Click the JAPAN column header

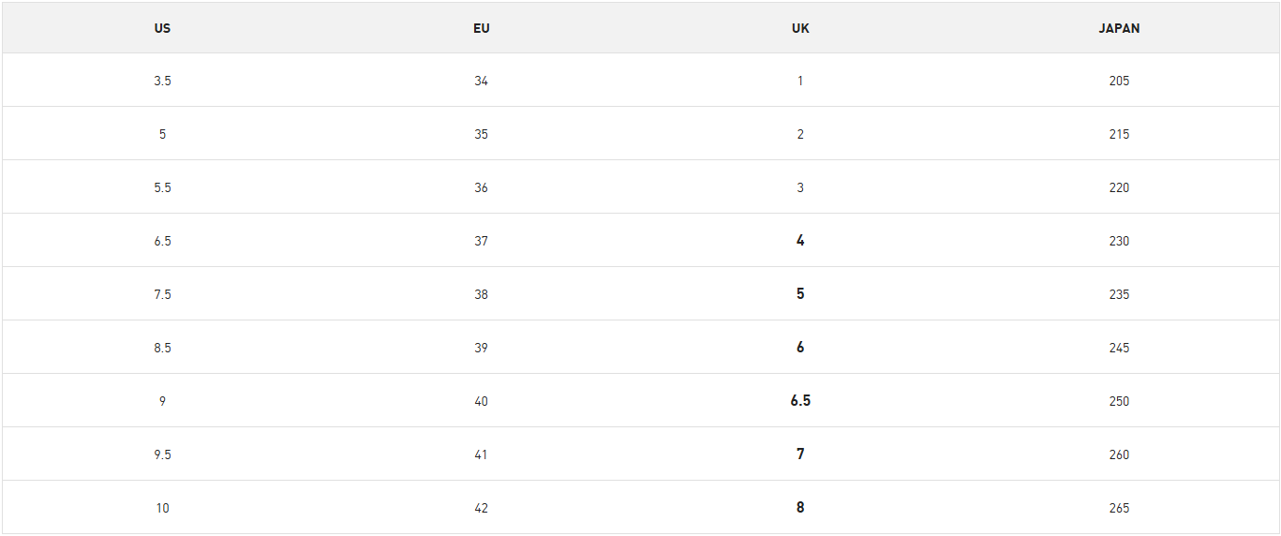tap(1119, 28)
